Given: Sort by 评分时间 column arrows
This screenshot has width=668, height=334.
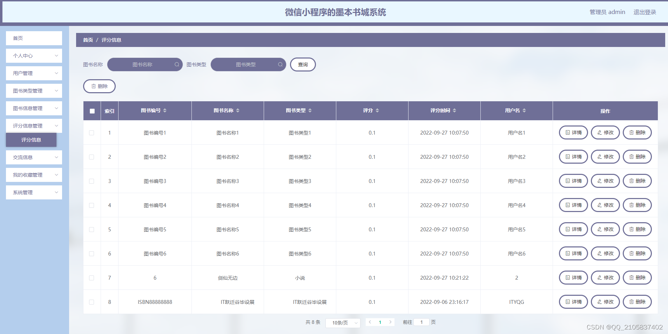Looking at the screenshot, I should click(x=454, y=110).
